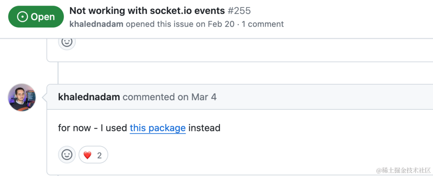Click the "1 comment" count in the header

[263, 24]
